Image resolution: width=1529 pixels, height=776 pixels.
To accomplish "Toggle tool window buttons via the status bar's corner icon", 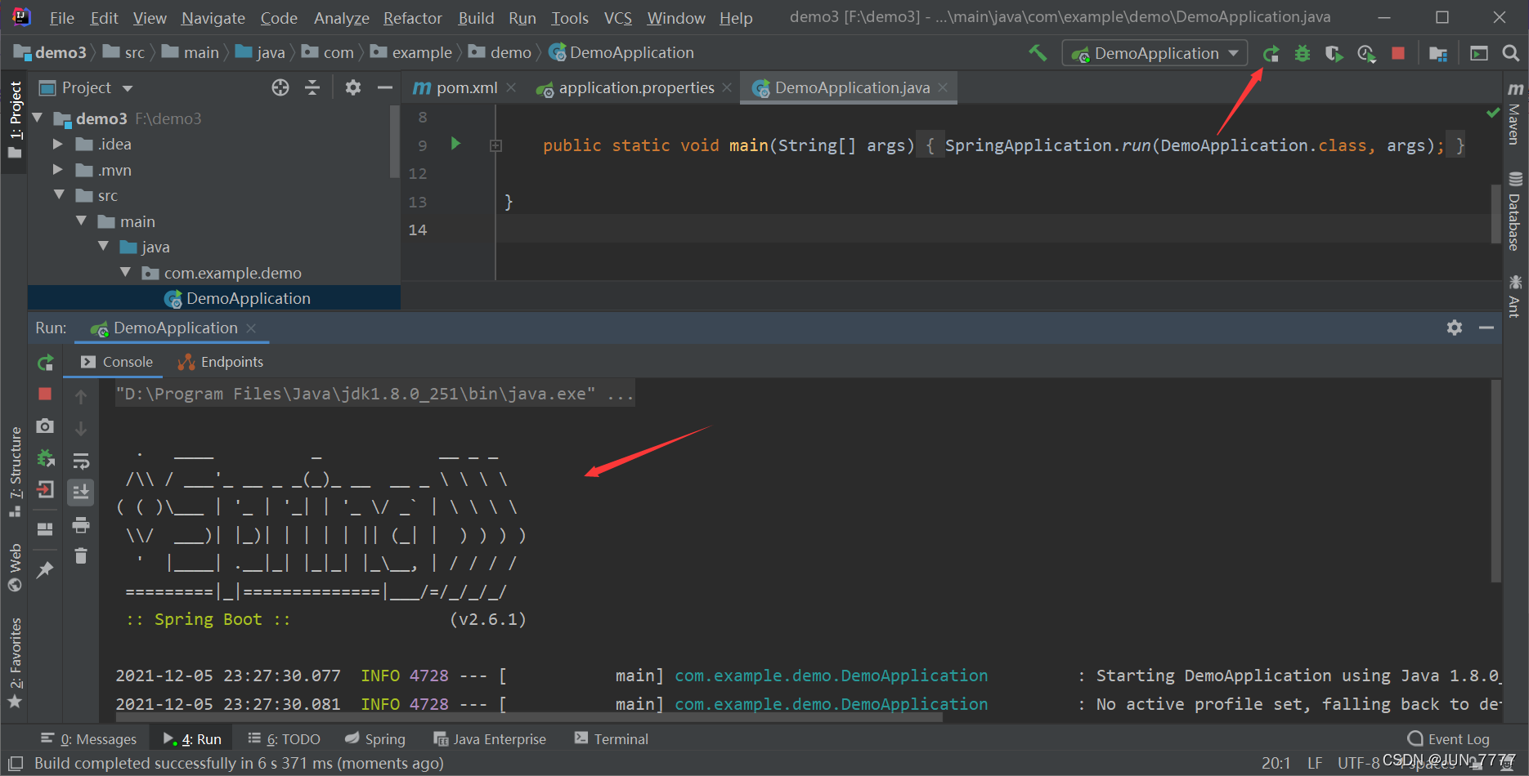I will click(15, 763).
